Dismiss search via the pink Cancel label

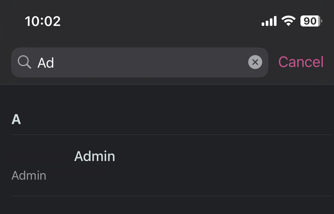click(x=301, y=62)
